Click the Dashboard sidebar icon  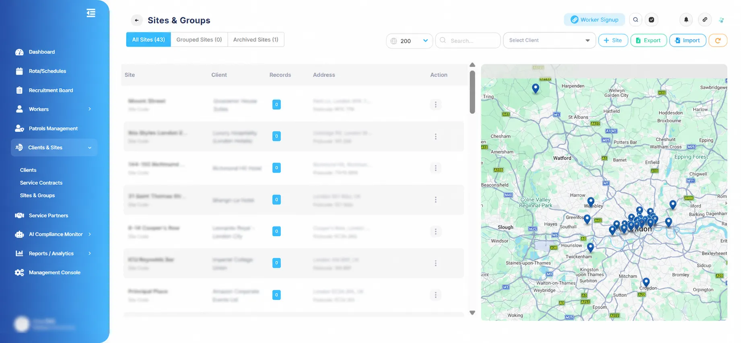pyautogui.click(x=19, y=52)
